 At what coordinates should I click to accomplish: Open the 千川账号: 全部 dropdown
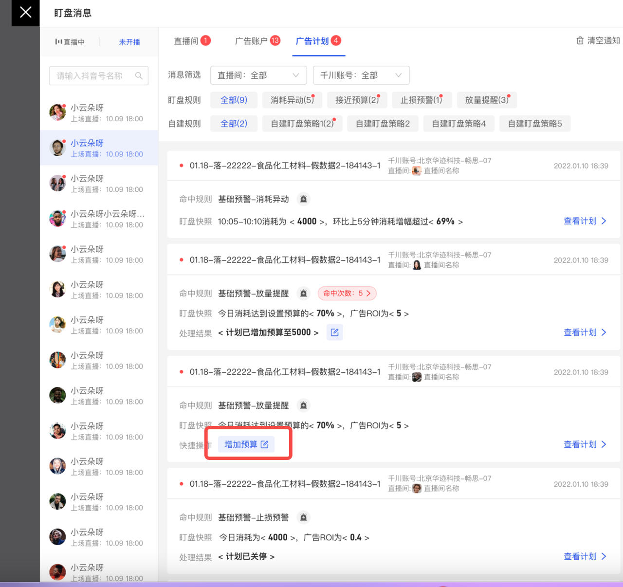point(361,75)
